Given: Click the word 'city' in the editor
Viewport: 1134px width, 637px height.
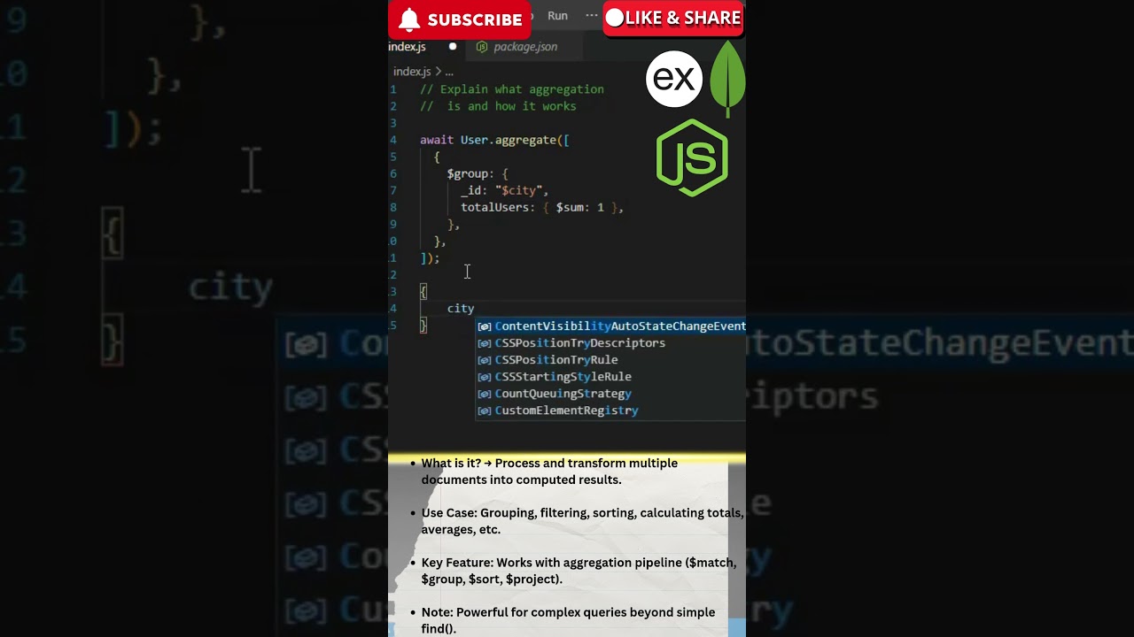Looking at the screenshot, I should click(461, 309).
